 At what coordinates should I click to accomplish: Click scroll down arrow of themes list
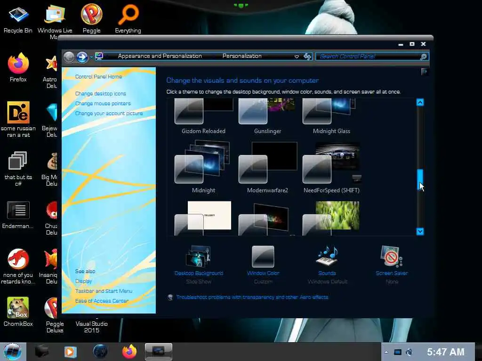pyautogui.click(x=420, y=231)
